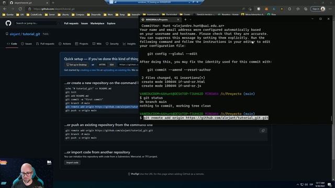Select the Insights repository tab
Viewport: 335px width, 188px height.
point(129,44)
